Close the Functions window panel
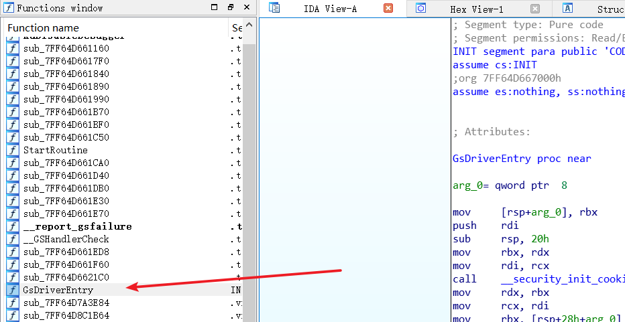Image resolution: width=625 pixels, height=322 pixels. [x=246, y=8]
